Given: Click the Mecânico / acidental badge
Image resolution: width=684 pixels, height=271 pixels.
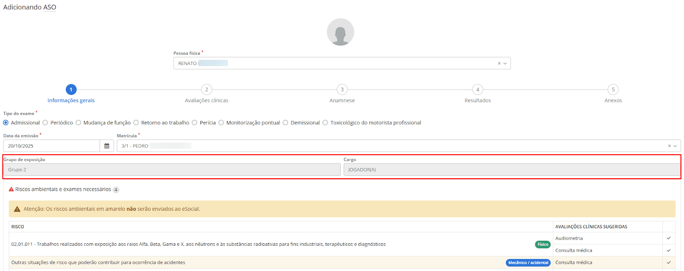Looking at the screenshot, I should click(528, 263).
